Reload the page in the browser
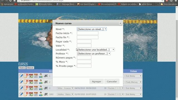This screenshot has height=100, width=178. click(x=10, y=1)
